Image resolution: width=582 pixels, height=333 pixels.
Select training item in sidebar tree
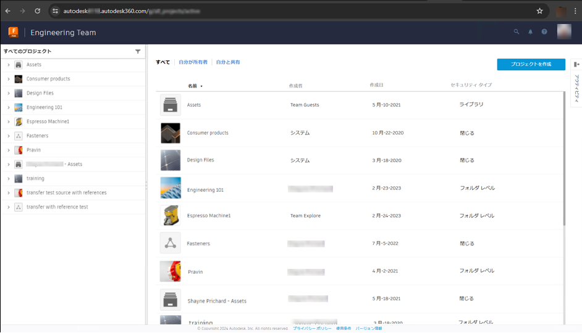tap(35, 179)
